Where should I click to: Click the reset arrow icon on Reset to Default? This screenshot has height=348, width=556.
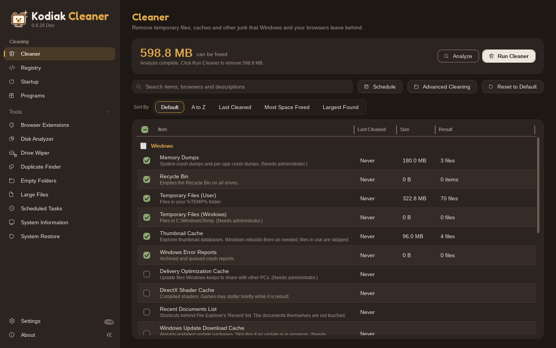[491, 87]
